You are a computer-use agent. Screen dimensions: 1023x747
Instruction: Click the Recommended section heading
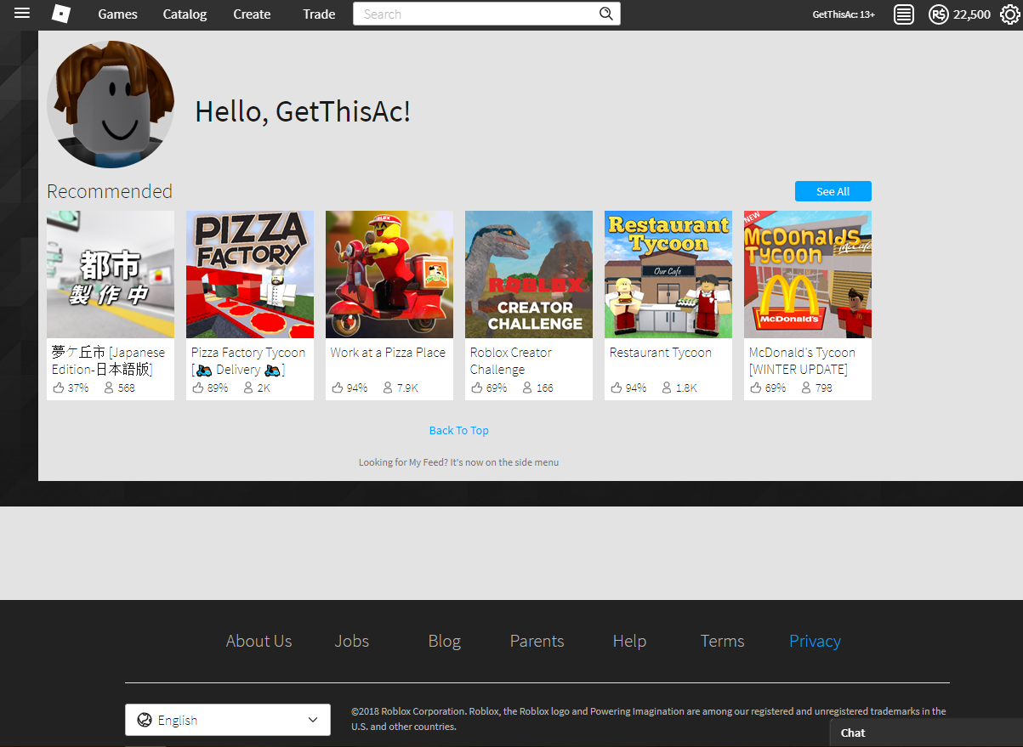pos(110,191)
